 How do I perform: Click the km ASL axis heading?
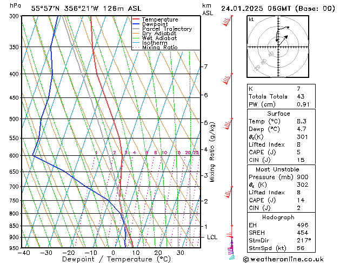208,9
